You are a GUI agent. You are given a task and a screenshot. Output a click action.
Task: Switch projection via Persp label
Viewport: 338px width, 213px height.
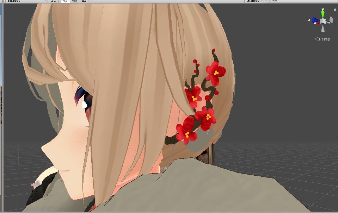(322, 39)
